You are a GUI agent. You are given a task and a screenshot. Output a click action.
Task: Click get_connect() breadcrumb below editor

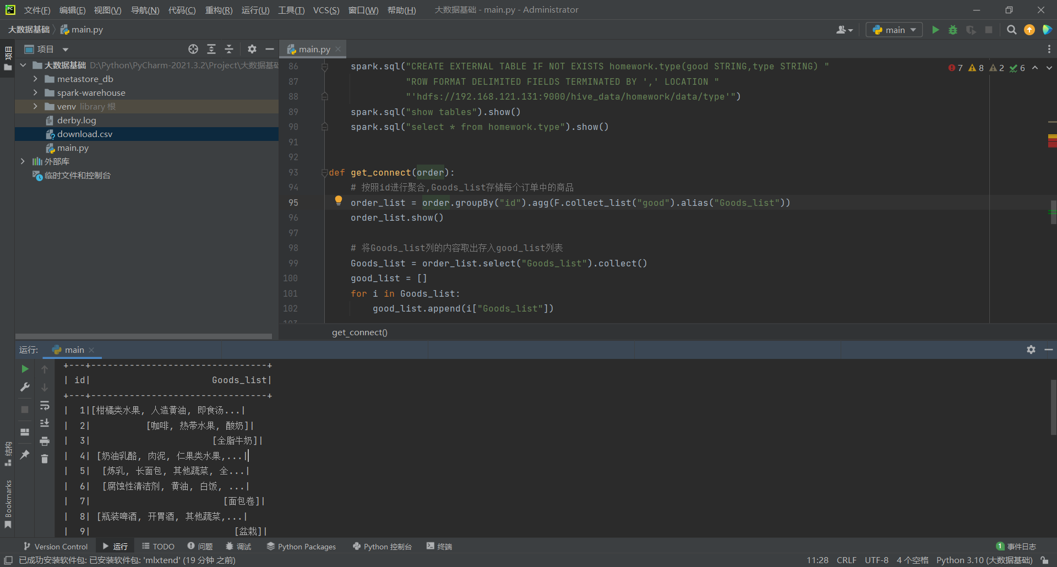pyautogui.click(x=359, y=332)
